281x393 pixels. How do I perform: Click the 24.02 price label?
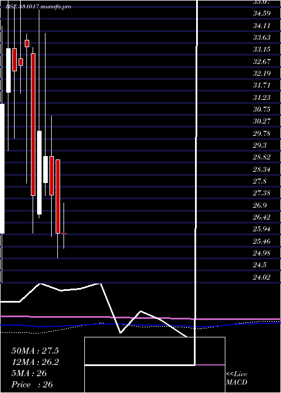point(262,277)
